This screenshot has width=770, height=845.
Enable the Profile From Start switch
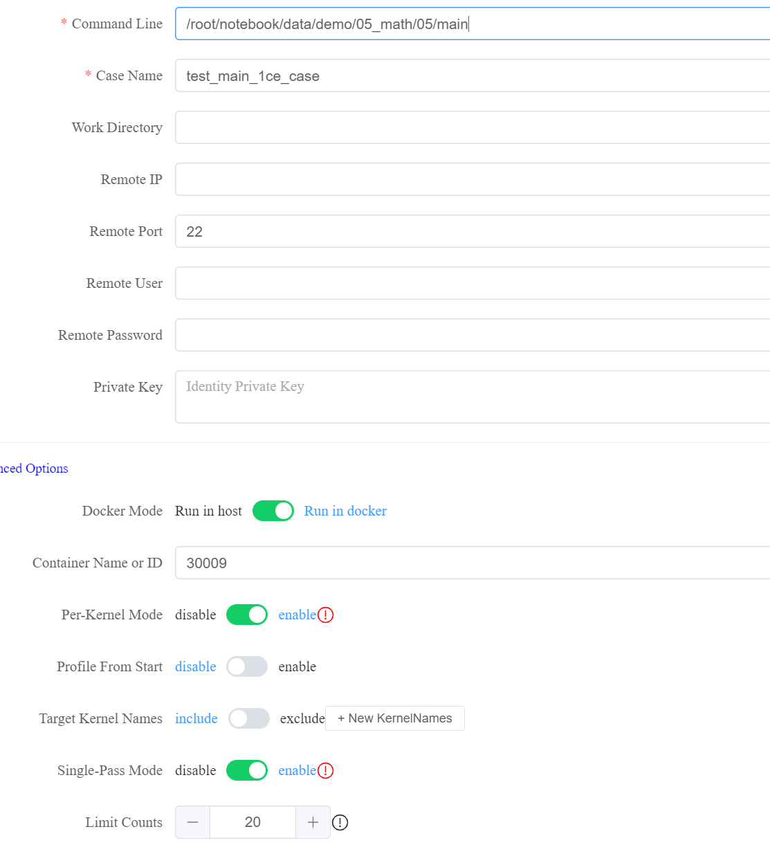pyautogui.click(x=247, y=666)
